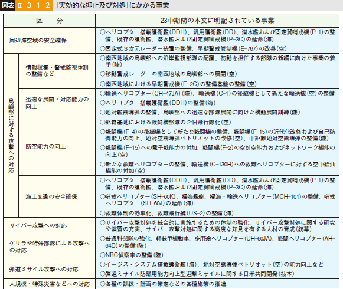
Task: Click the NBC偵察車の整備 bullet item
Action: pos(132,255)
